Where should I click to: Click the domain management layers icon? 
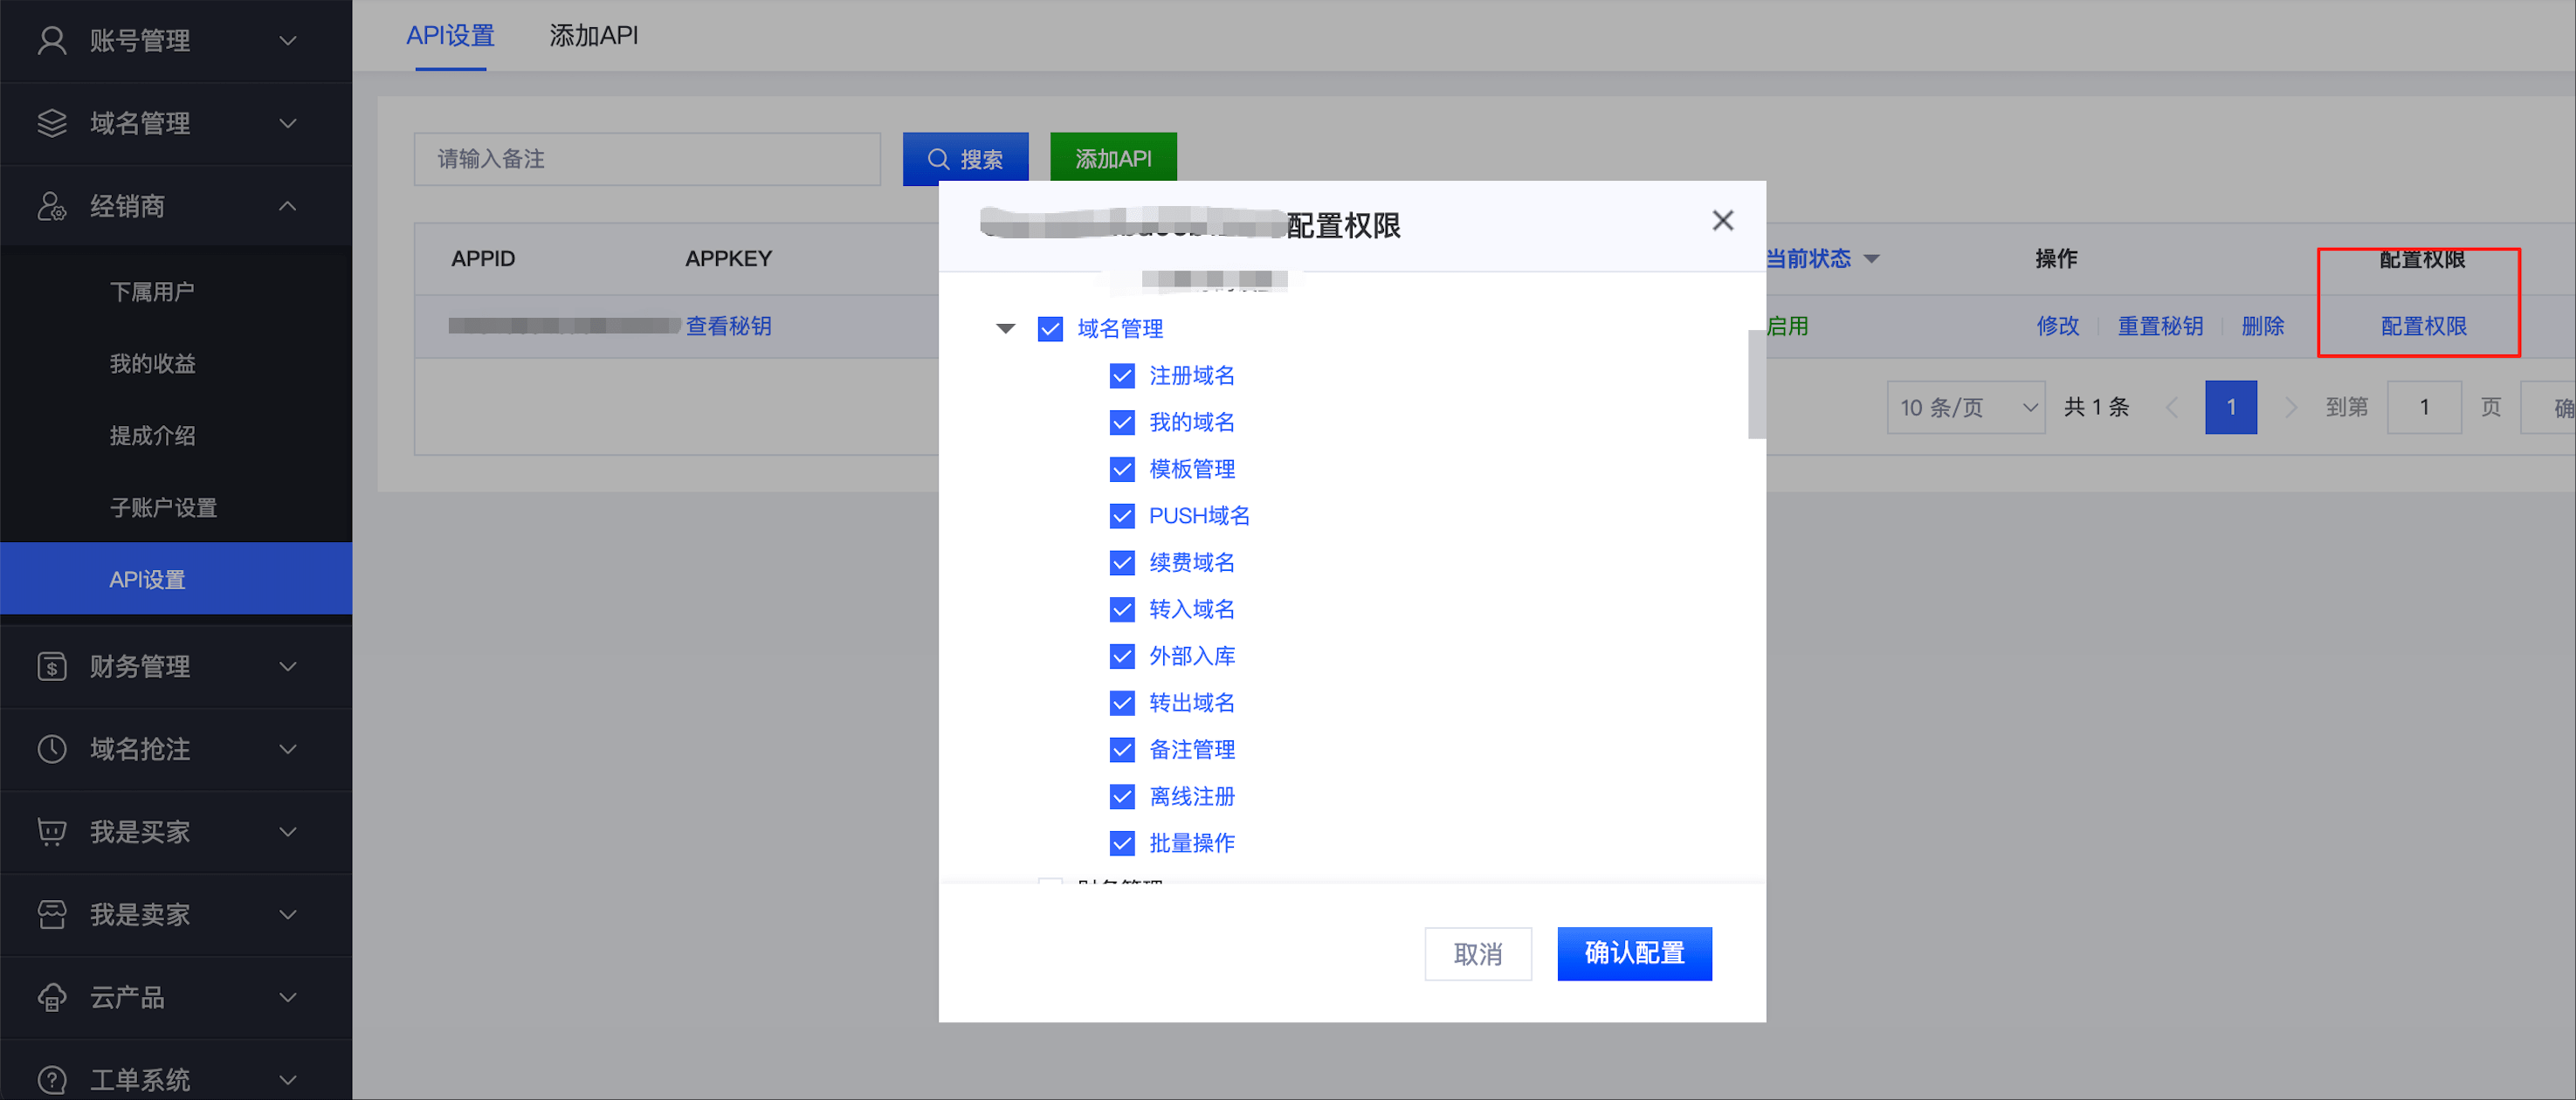pos(52,123)
